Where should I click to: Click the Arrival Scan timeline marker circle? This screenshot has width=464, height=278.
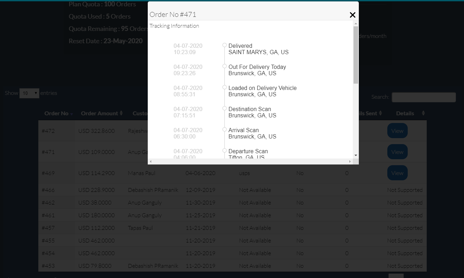[224, 129]
